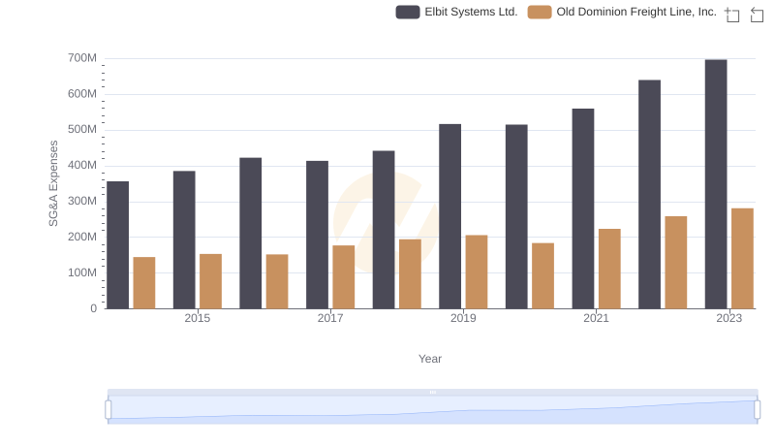Click the Elbit bar for 2015

(x=184, y=239)
